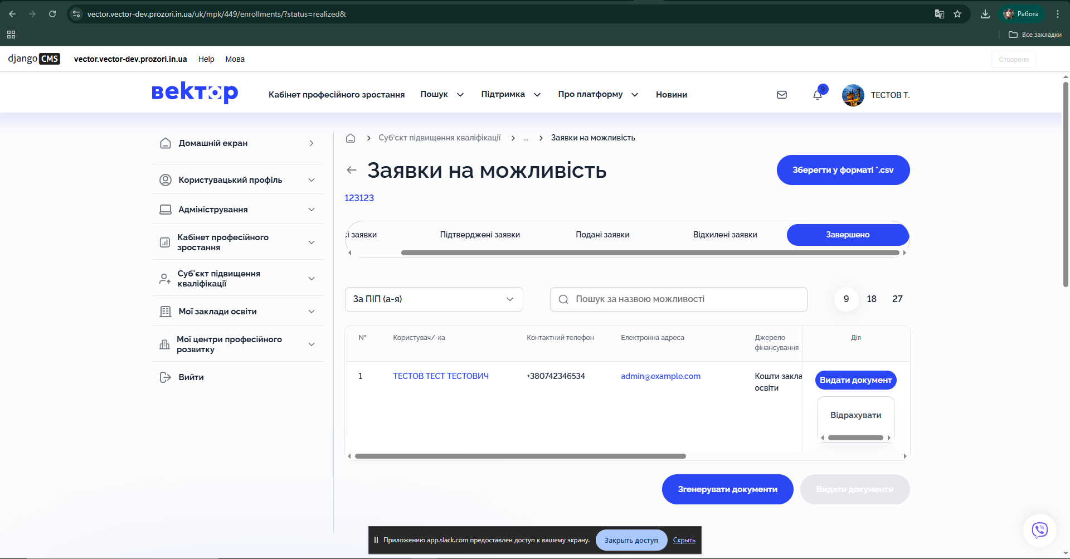Expand the Адміністрування sidebar section
1070x559 pixels.
311,210
